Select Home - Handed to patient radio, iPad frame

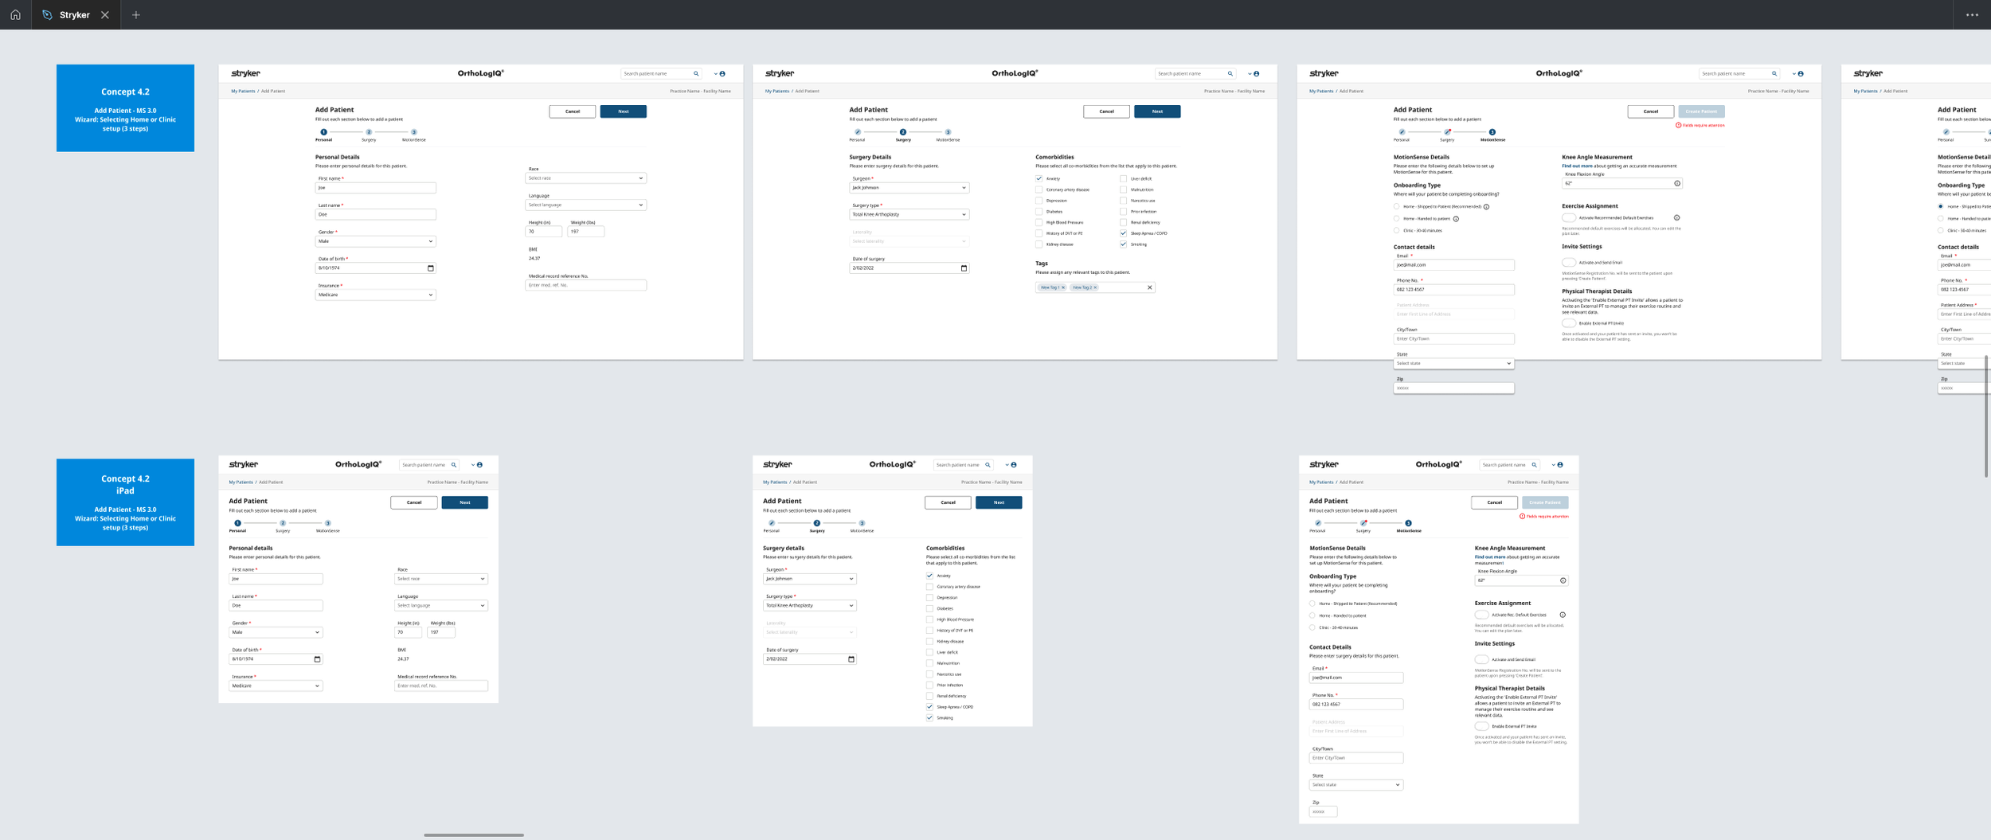(x=1312, y=615)
